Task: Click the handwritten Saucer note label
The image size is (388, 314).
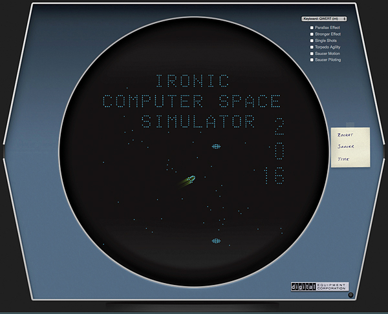Action: point(346,147)
